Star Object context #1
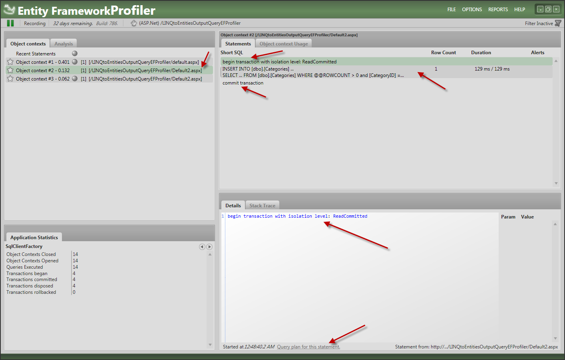 (x=10, y=62)
